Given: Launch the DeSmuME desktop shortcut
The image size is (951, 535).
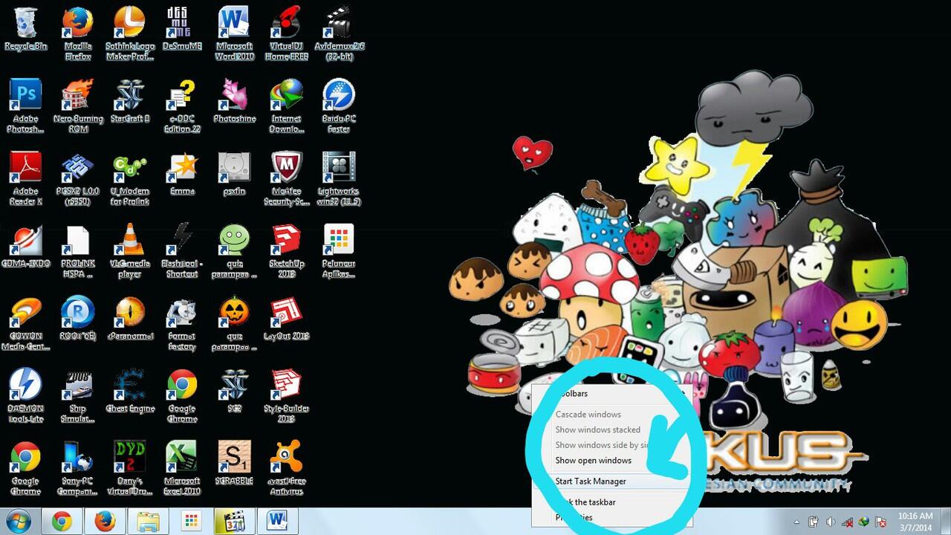Looking at the screenshot, I should pyautogui.click(x=182, y=29).
